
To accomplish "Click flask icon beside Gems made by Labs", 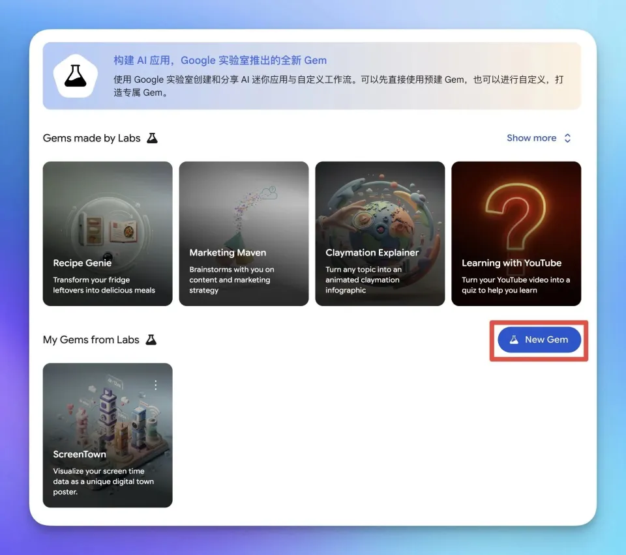I will pos(152,138).
